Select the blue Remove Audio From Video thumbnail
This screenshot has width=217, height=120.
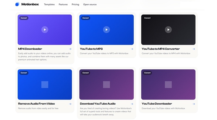(x=45, y=84)
